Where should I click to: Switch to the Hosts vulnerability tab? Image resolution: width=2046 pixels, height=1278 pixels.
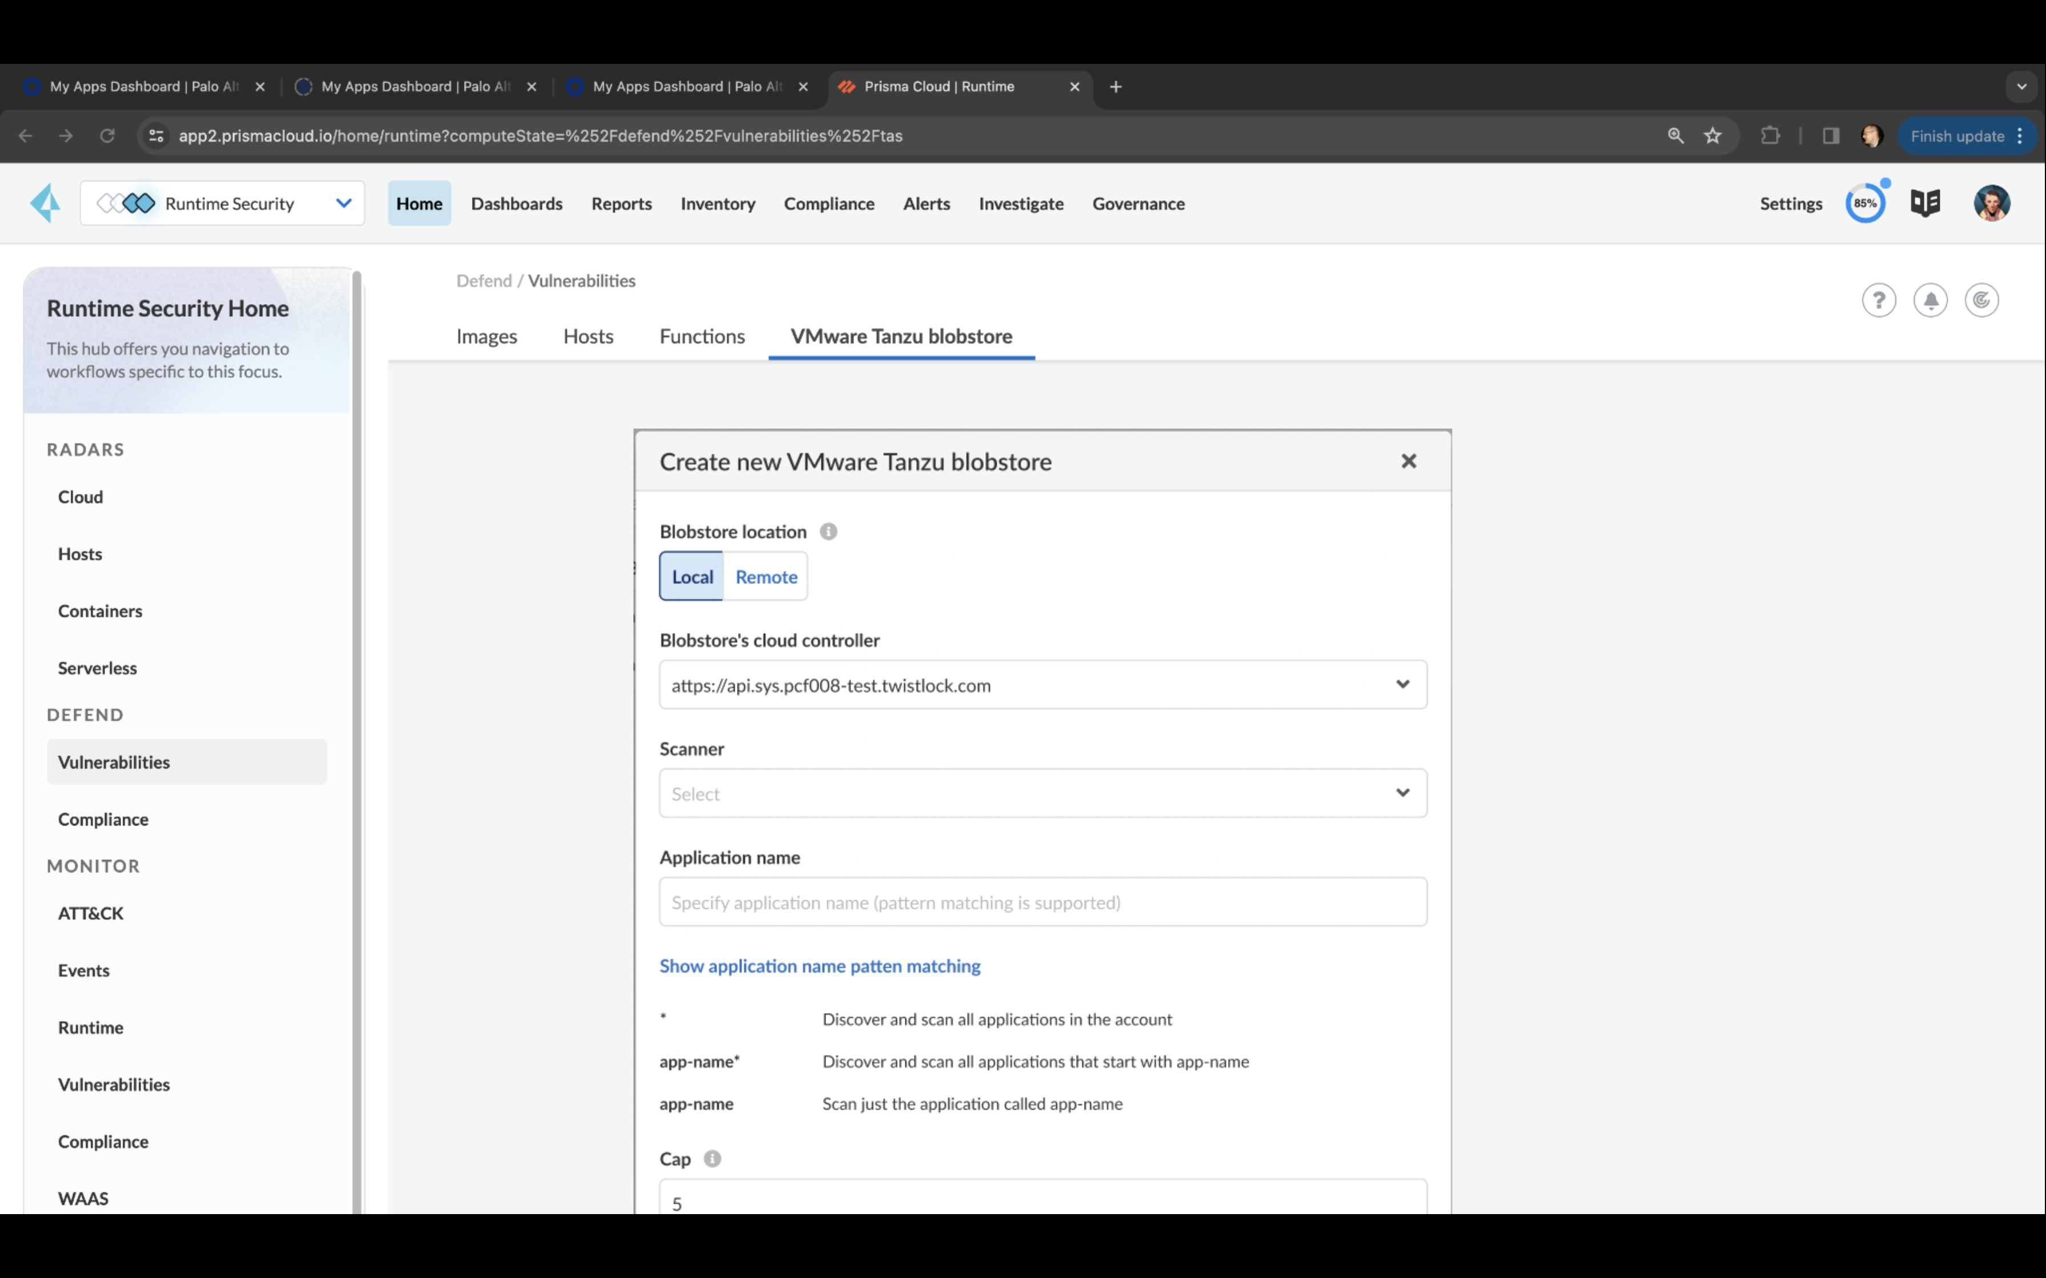click(588, 335)
